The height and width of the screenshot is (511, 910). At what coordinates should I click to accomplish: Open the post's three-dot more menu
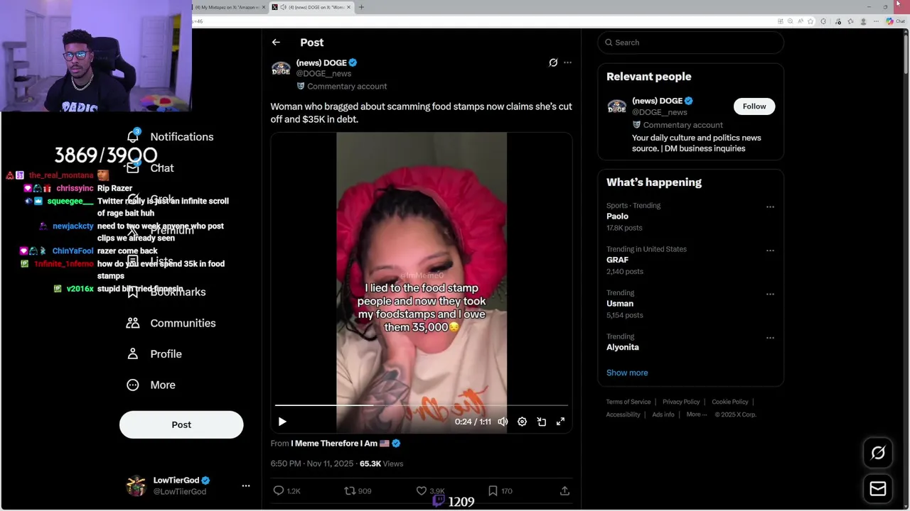click(567, 62)
